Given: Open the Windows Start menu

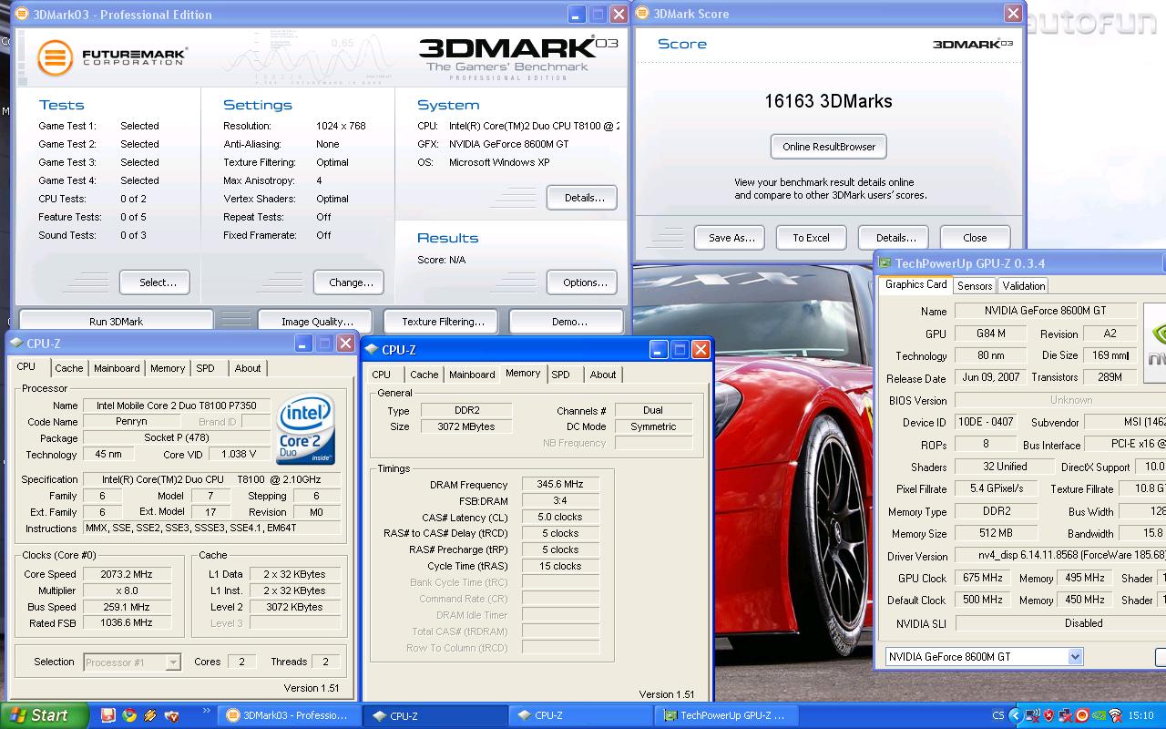Looking at the screenshot, I should [x=44, y=715].
